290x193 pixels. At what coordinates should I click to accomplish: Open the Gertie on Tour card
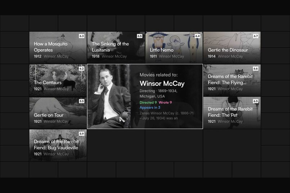click(58, 113)
